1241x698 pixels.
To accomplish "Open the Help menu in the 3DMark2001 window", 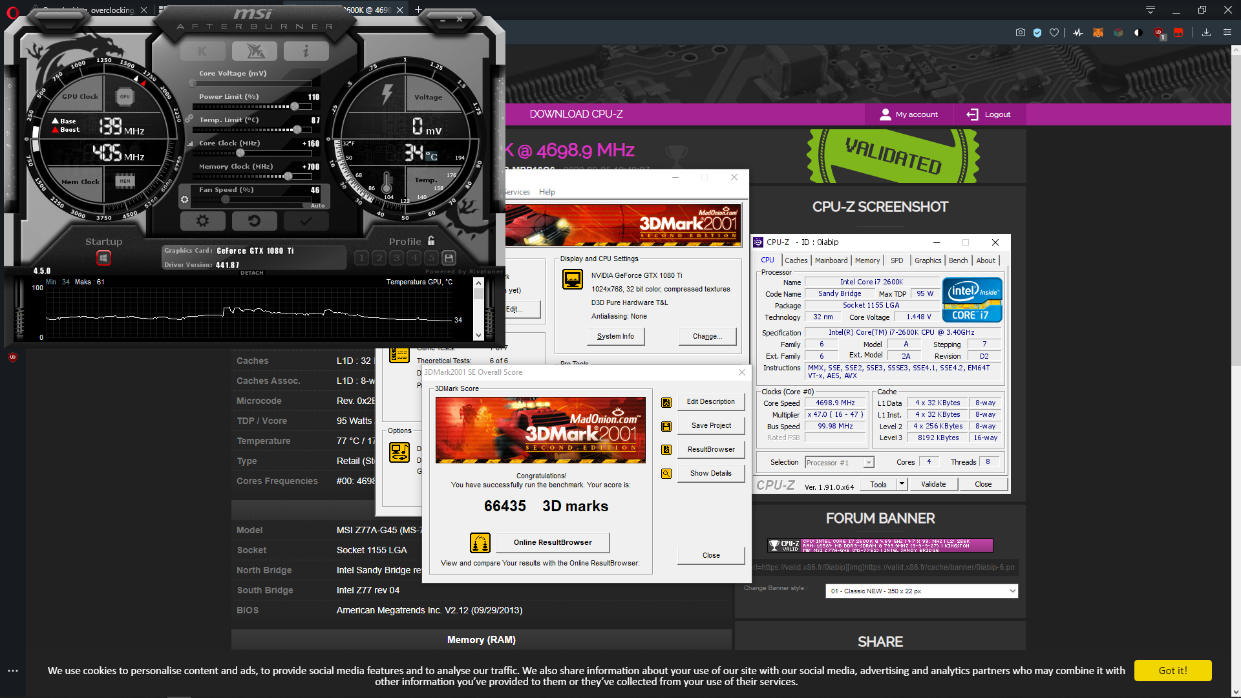I will [x=547, y=192].
